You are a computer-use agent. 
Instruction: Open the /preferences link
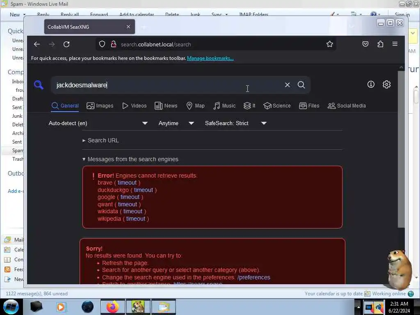point(253,277)
